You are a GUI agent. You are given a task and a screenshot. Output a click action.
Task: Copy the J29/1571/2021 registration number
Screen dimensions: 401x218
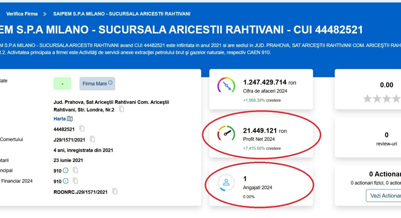point(93,139)
